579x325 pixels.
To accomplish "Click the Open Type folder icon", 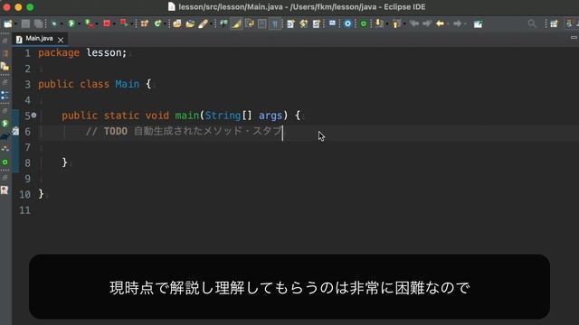I will (x=177, y=24).
